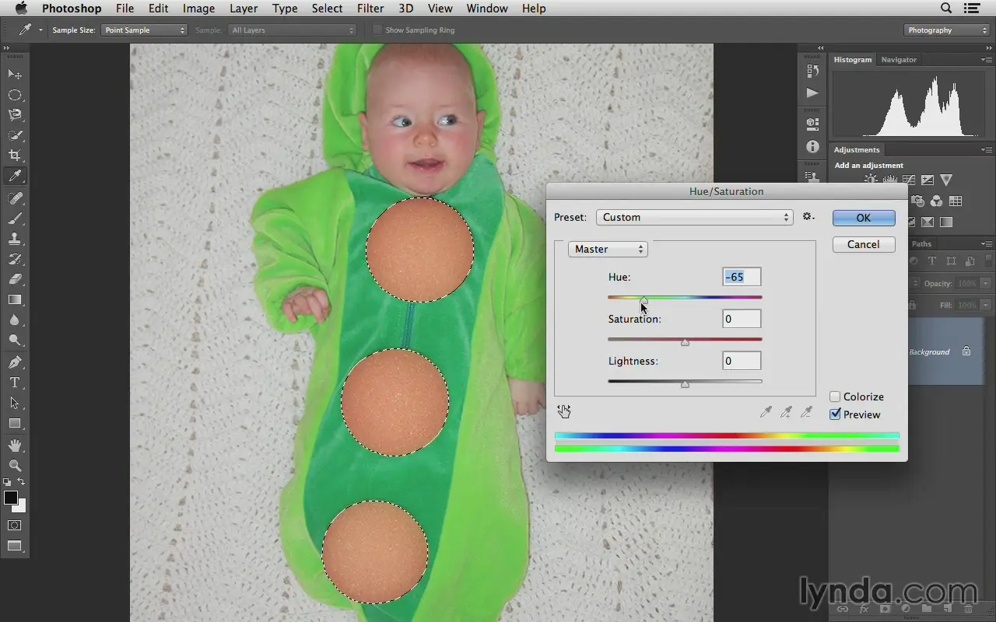Switch to the Navigator tab
This screenshot has width=996, height=622.
click(899, 60)
